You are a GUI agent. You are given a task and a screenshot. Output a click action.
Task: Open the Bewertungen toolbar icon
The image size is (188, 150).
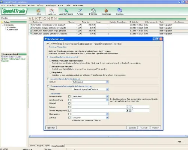(106, 12)
